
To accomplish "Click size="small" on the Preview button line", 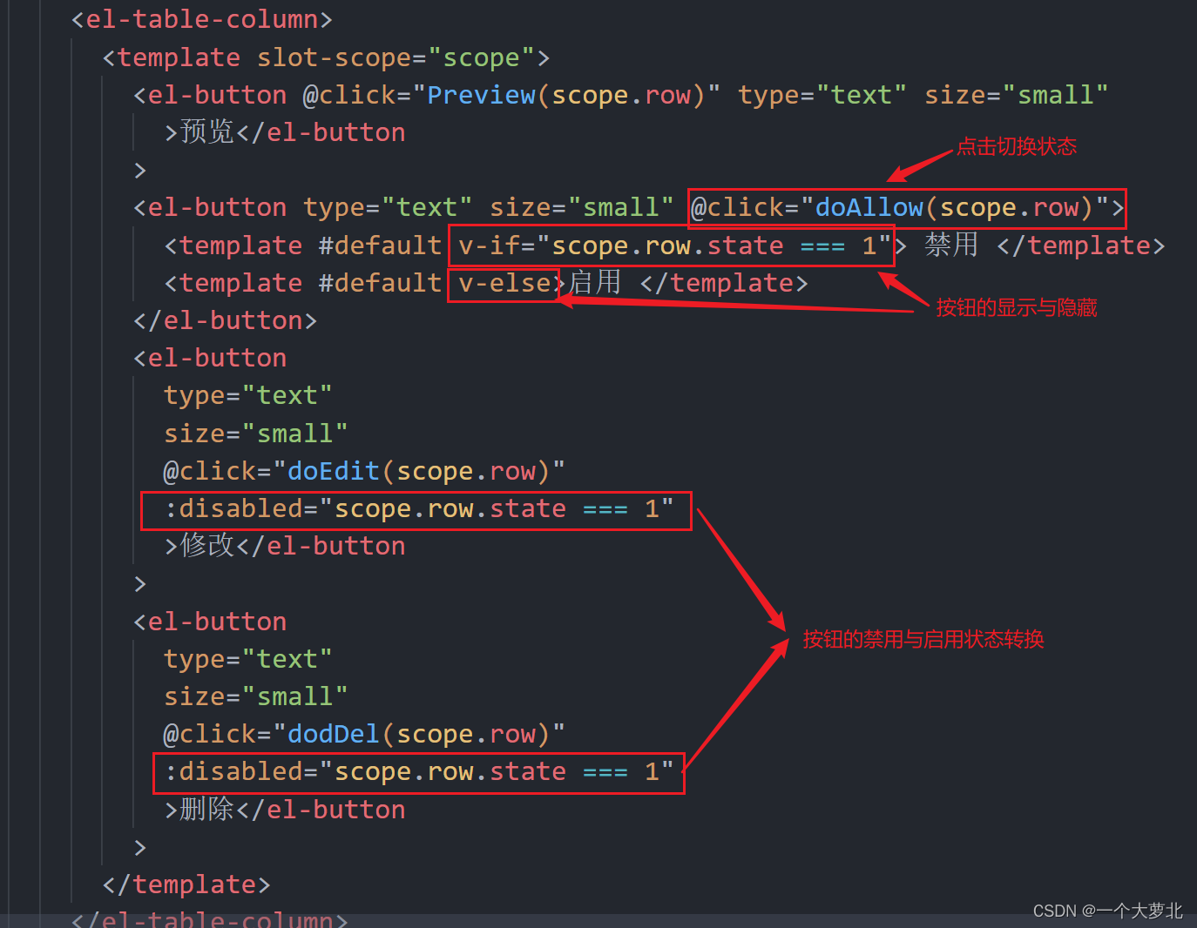I will [x=1016, y=95].
